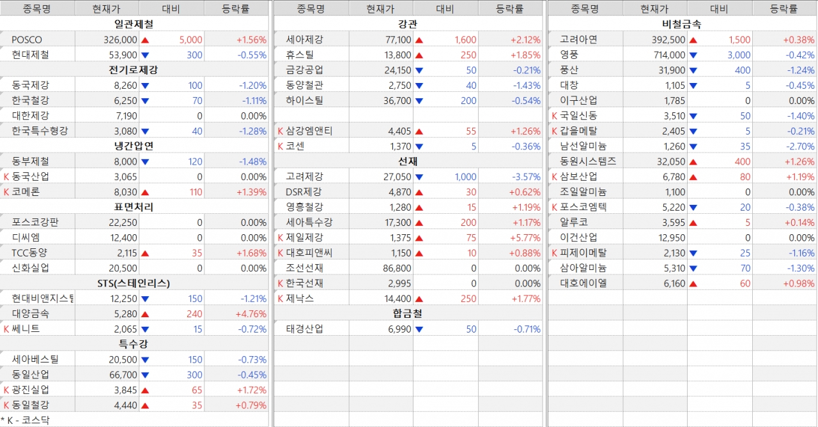This screenshot has width=818, height=427.
Task: Click the 냉간압연 group heading
Action: click(x=134, y=146)
